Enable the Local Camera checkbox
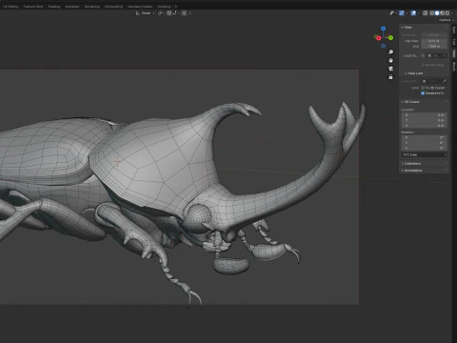 [423, 55]
